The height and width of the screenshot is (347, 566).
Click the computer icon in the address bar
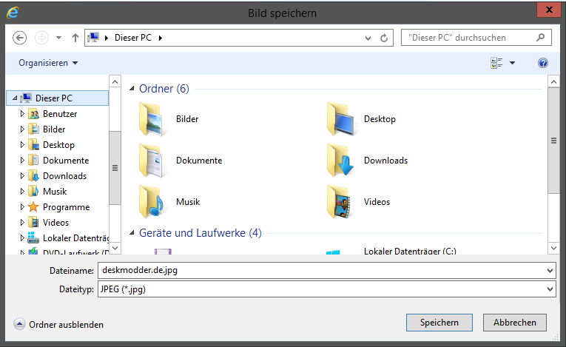(x=93, y=38)
